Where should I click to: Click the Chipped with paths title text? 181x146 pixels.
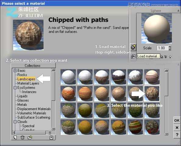pyautogui.click(x=78, y=20)
